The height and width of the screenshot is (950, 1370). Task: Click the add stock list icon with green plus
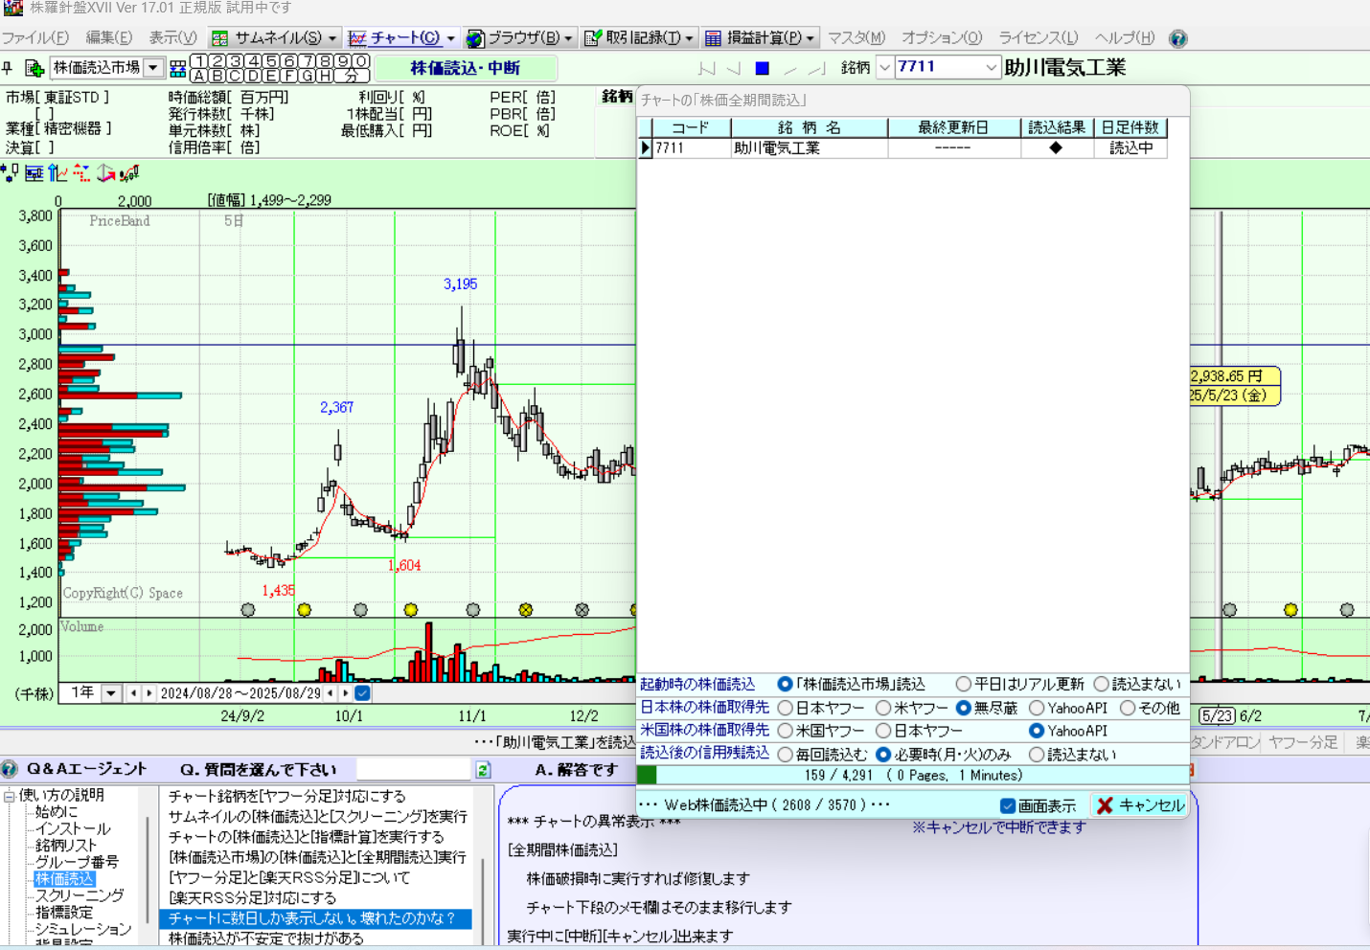pyautogui.click(x=34, y=68)
